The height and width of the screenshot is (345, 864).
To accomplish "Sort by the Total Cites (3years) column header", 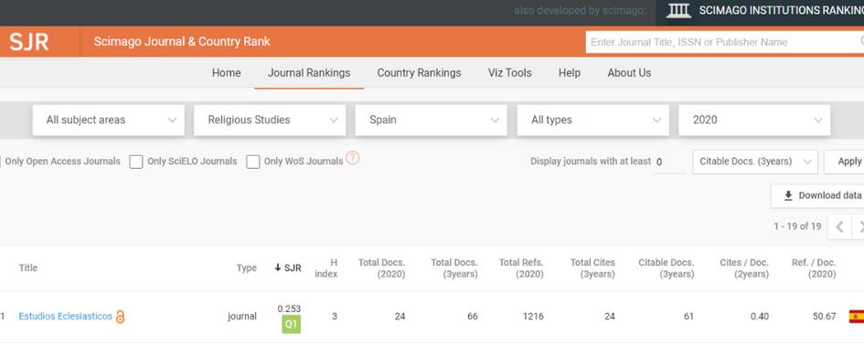I will (x=592, y=268).
